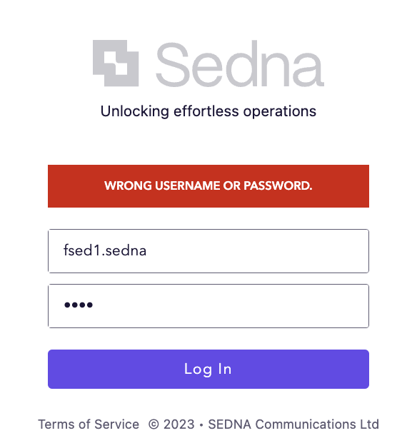
Task: Click the masked password dots
Action: 79,305
